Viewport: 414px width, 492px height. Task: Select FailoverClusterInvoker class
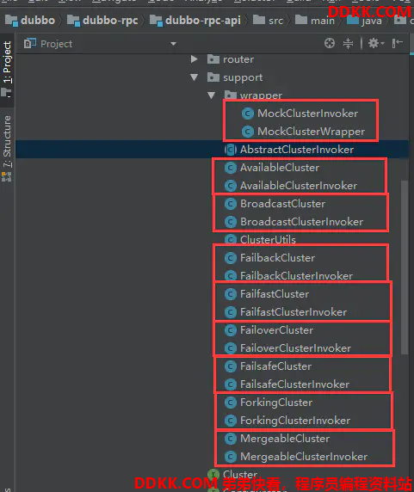click(x=295, y=348)
